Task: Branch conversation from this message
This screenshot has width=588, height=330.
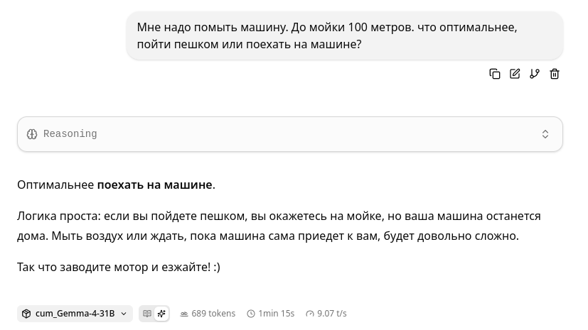Action: click(535, 74)
